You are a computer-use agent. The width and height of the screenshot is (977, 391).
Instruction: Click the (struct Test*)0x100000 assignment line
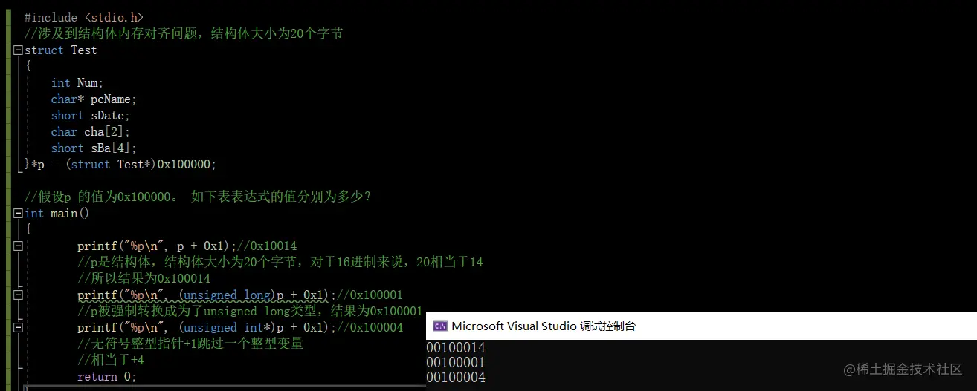pos(120,165)
